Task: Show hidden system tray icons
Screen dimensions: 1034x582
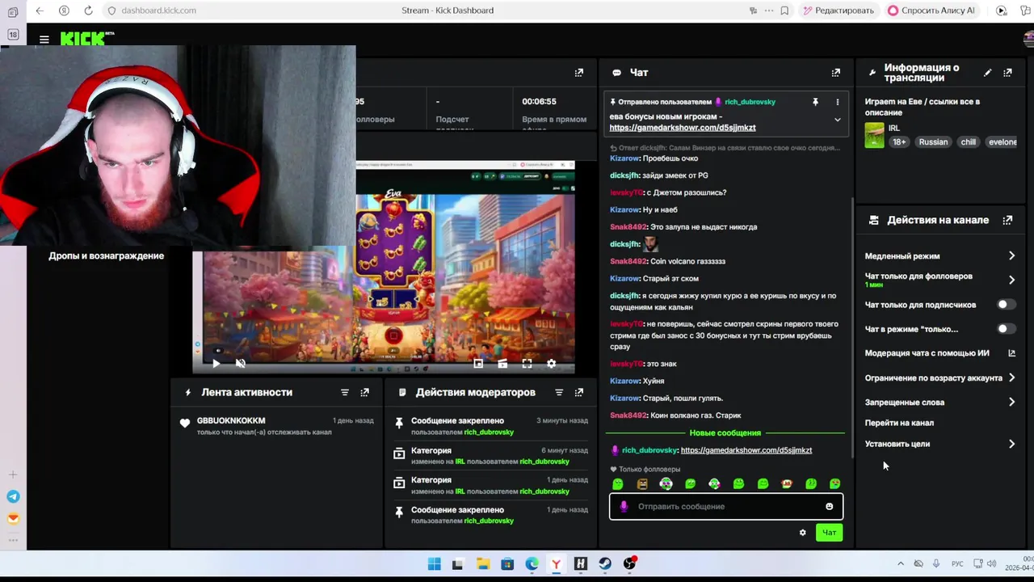Action: click(901, 563)
